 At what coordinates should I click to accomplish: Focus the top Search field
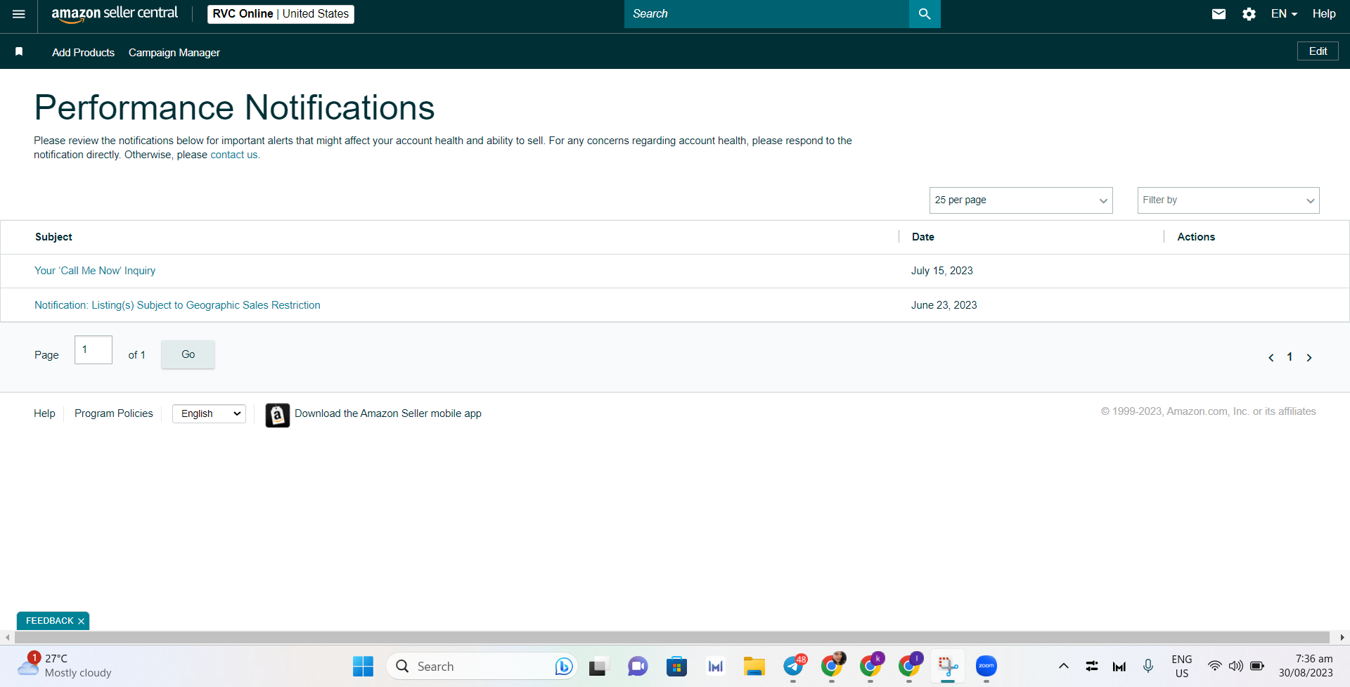pyautogui.click(x=766, y=14)
